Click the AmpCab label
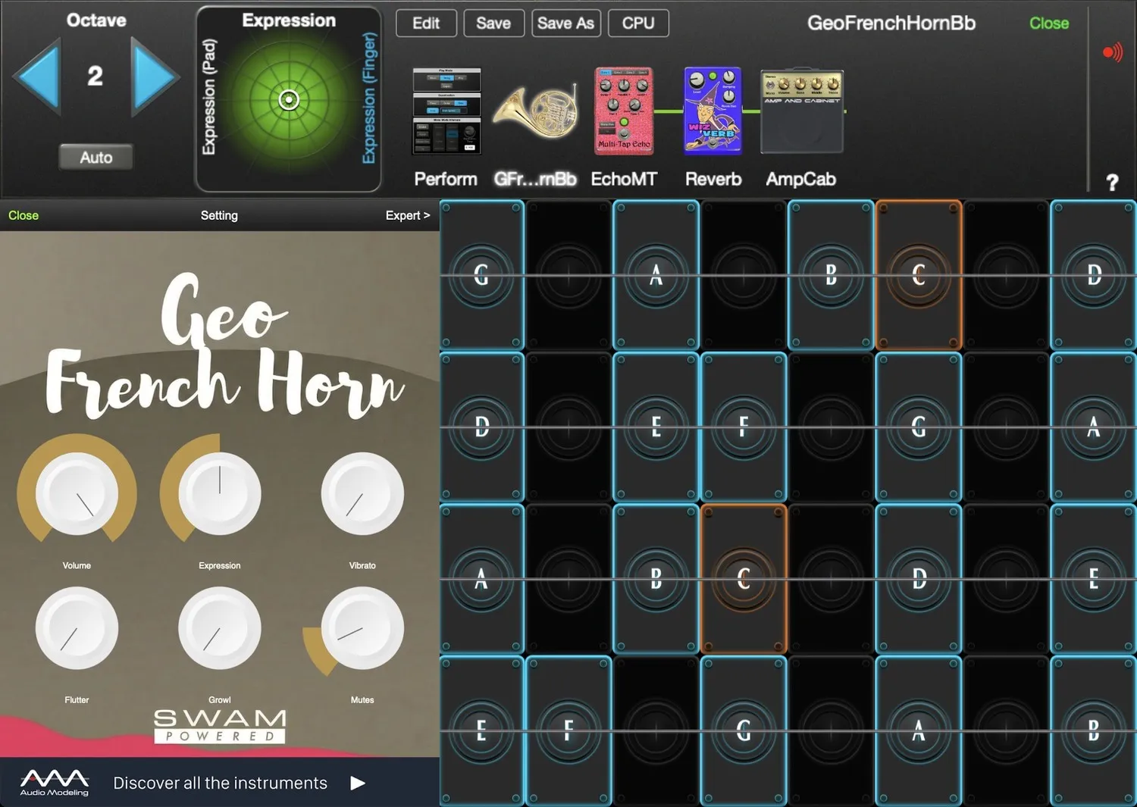 pos(800,179)
